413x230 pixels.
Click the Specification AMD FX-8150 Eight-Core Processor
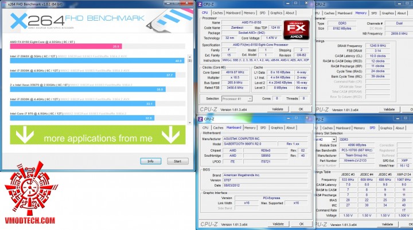click(266, 45)
